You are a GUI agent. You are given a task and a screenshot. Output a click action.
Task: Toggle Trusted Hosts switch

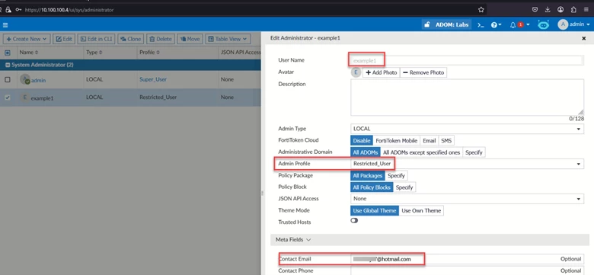coord(354,220)
